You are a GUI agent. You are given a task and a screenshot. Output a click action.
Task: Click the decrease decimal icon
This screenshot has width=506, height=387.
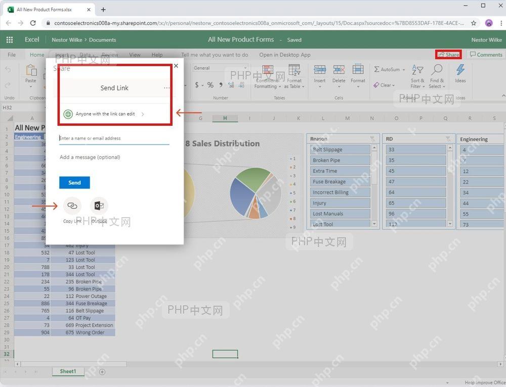point(241,85)
